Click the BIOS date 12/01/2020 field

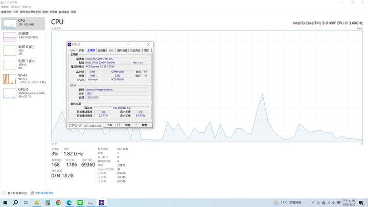coord(118,98)
